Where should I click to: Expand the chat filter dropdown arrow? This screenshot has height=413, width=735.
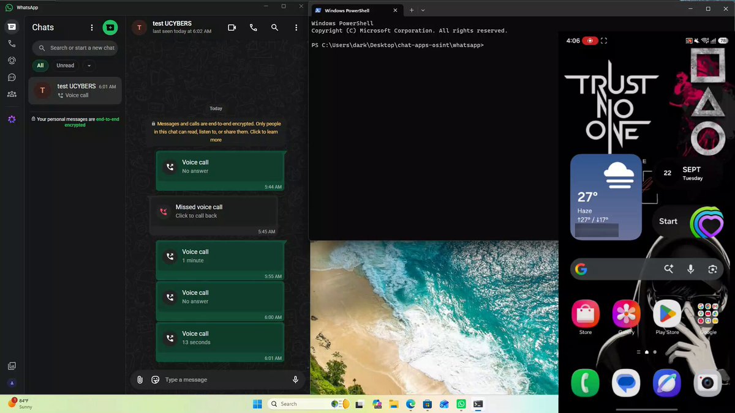89,65
